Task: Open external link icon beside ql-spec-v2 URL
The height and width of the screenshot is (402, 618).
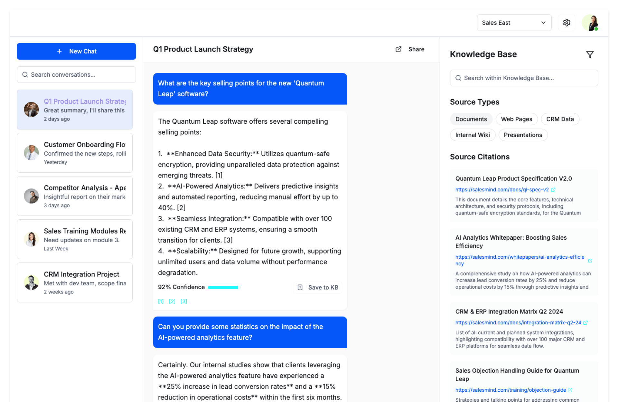Action: pos(553,190)
